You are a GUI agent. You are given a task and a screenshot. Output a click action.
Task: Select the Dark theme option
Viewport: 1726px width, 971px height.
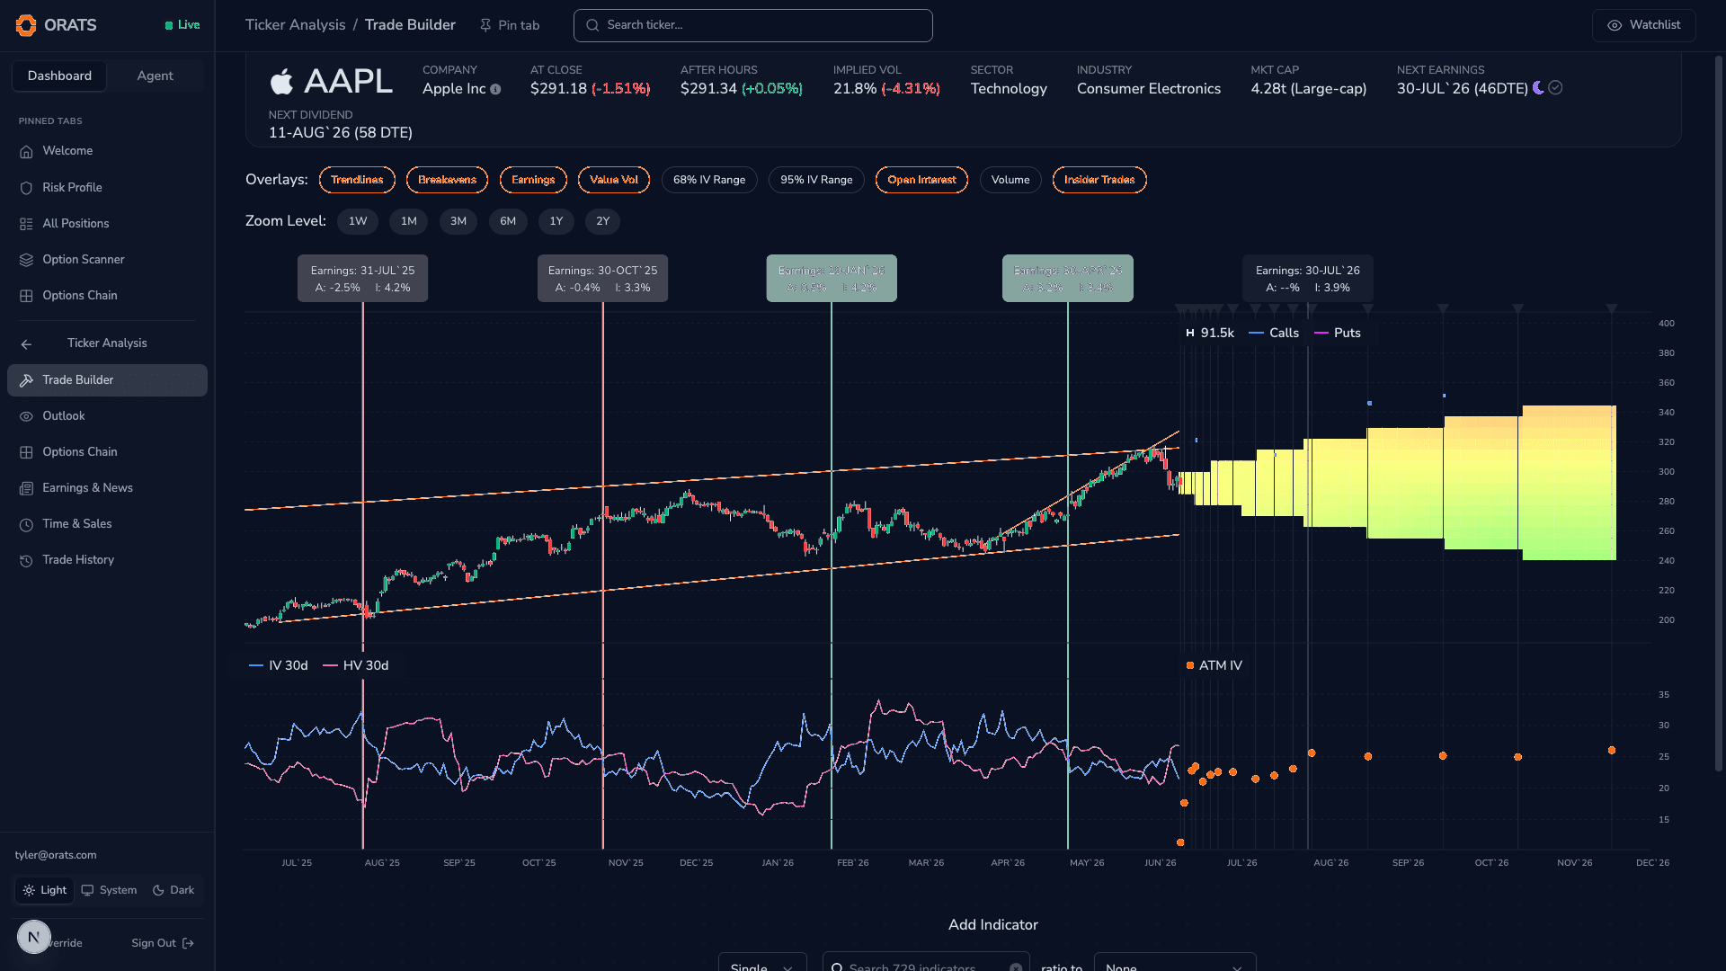pos(173,890)
